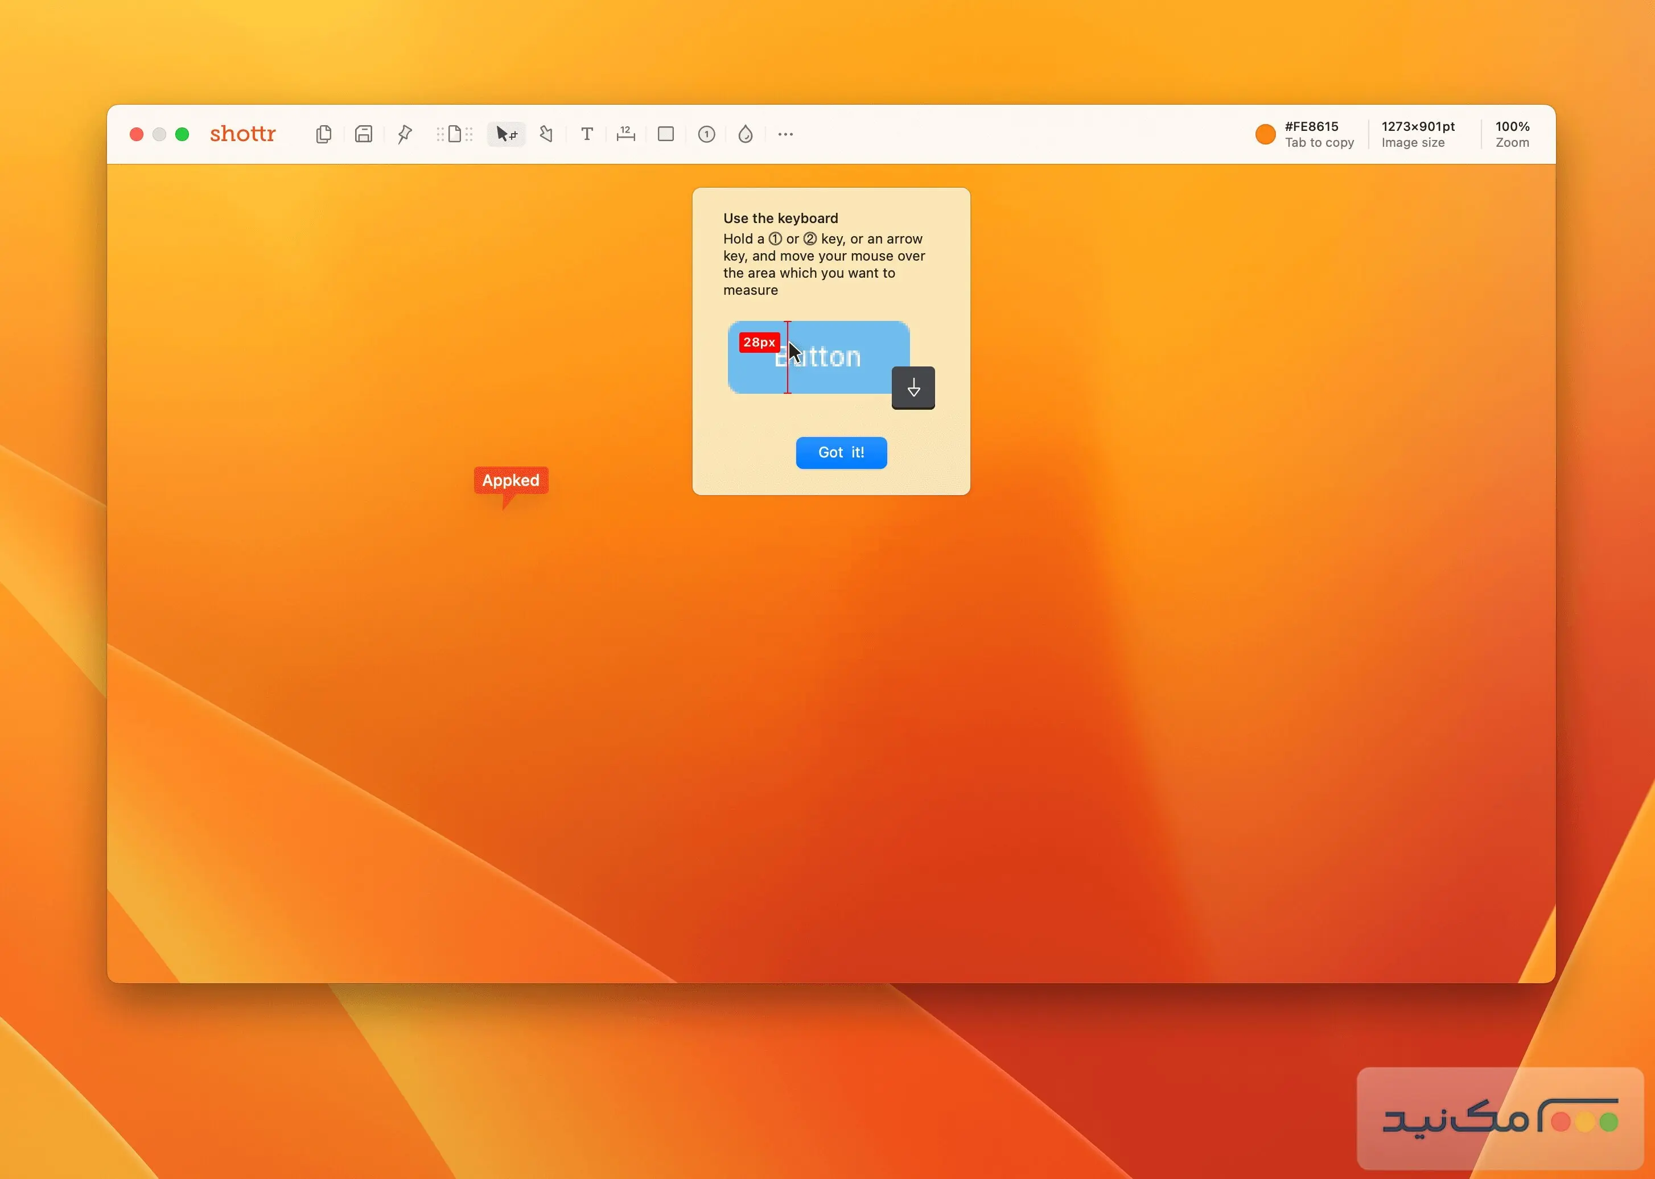Image resolution: width=1655 pixels, height=1179 pixels.
Task: Click the 100% Zoom indicator
Action: click(1512, 134)
